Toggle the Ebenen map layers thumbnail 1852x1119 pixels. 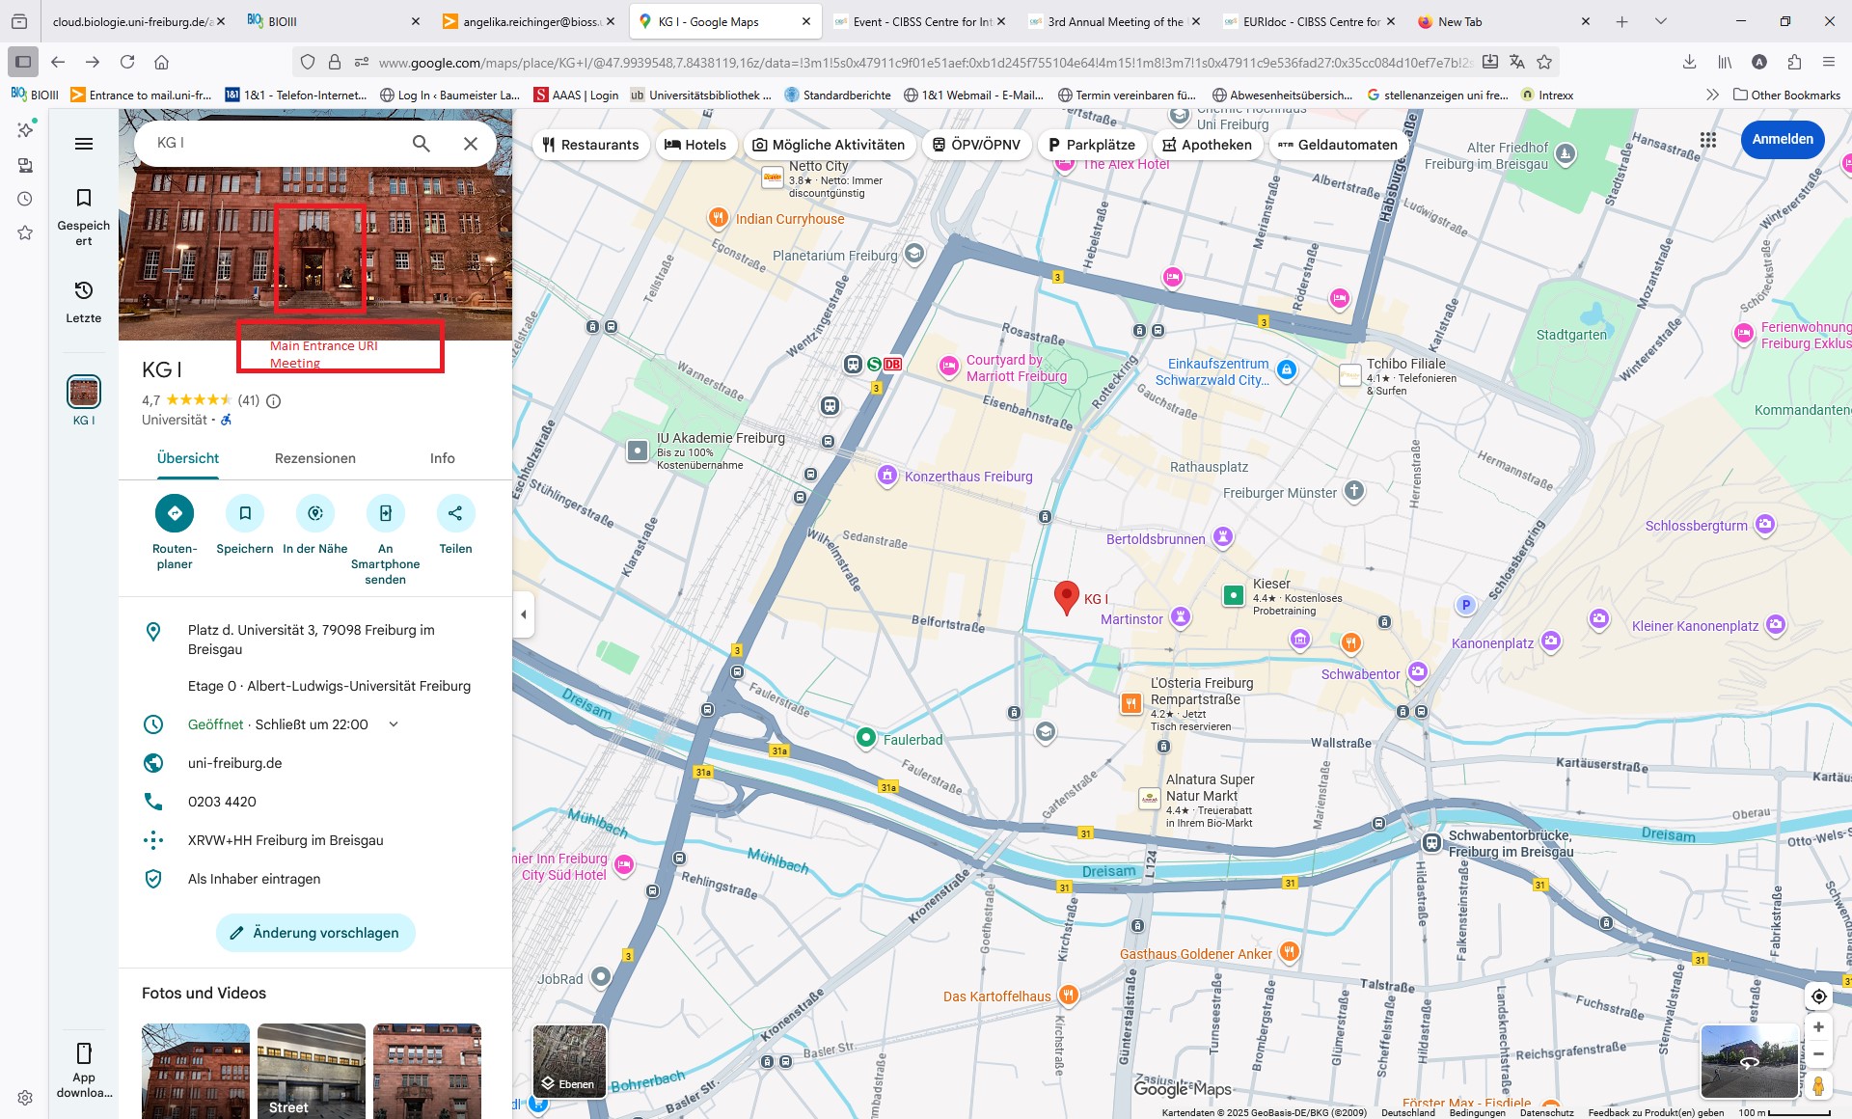(x=569, y=1061)
